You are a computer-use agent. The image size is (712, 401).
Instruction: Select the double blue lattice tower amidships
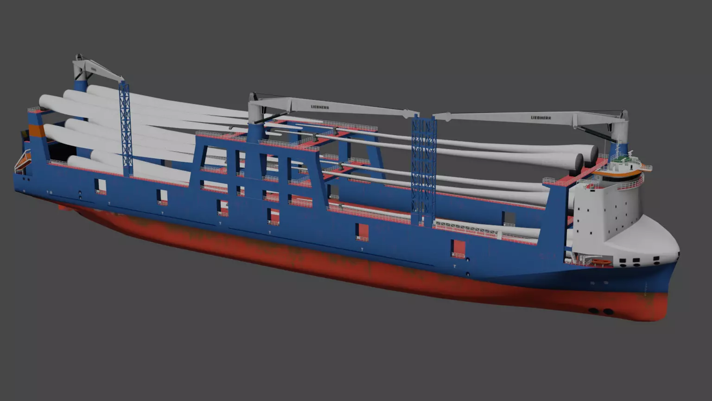point(423,170)
